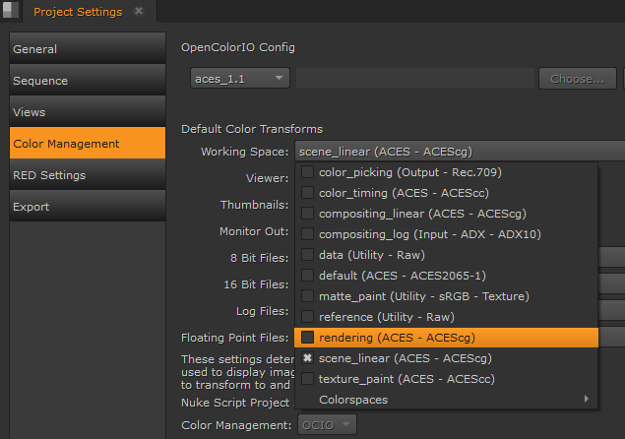Pick the texture_paint (ACES - ACEScc) entry
The height and width of the screenshot is (439, 625).
pos(406,379)
